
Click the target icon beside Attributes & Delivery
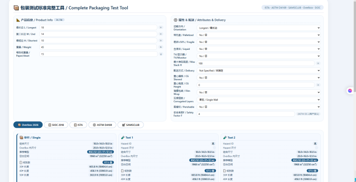click(175, 20)
